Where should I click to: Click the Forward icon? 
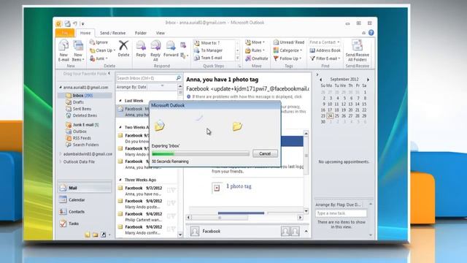point(171,45)
